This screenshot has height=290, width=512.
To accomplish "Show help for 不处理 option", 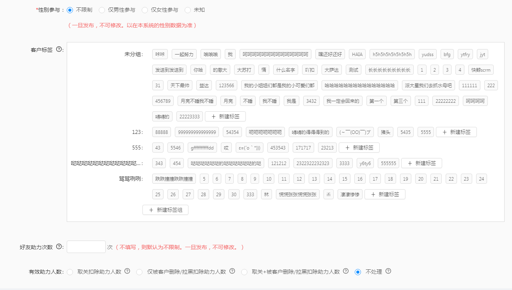I will pyautogui.click(x=388, y=271).
